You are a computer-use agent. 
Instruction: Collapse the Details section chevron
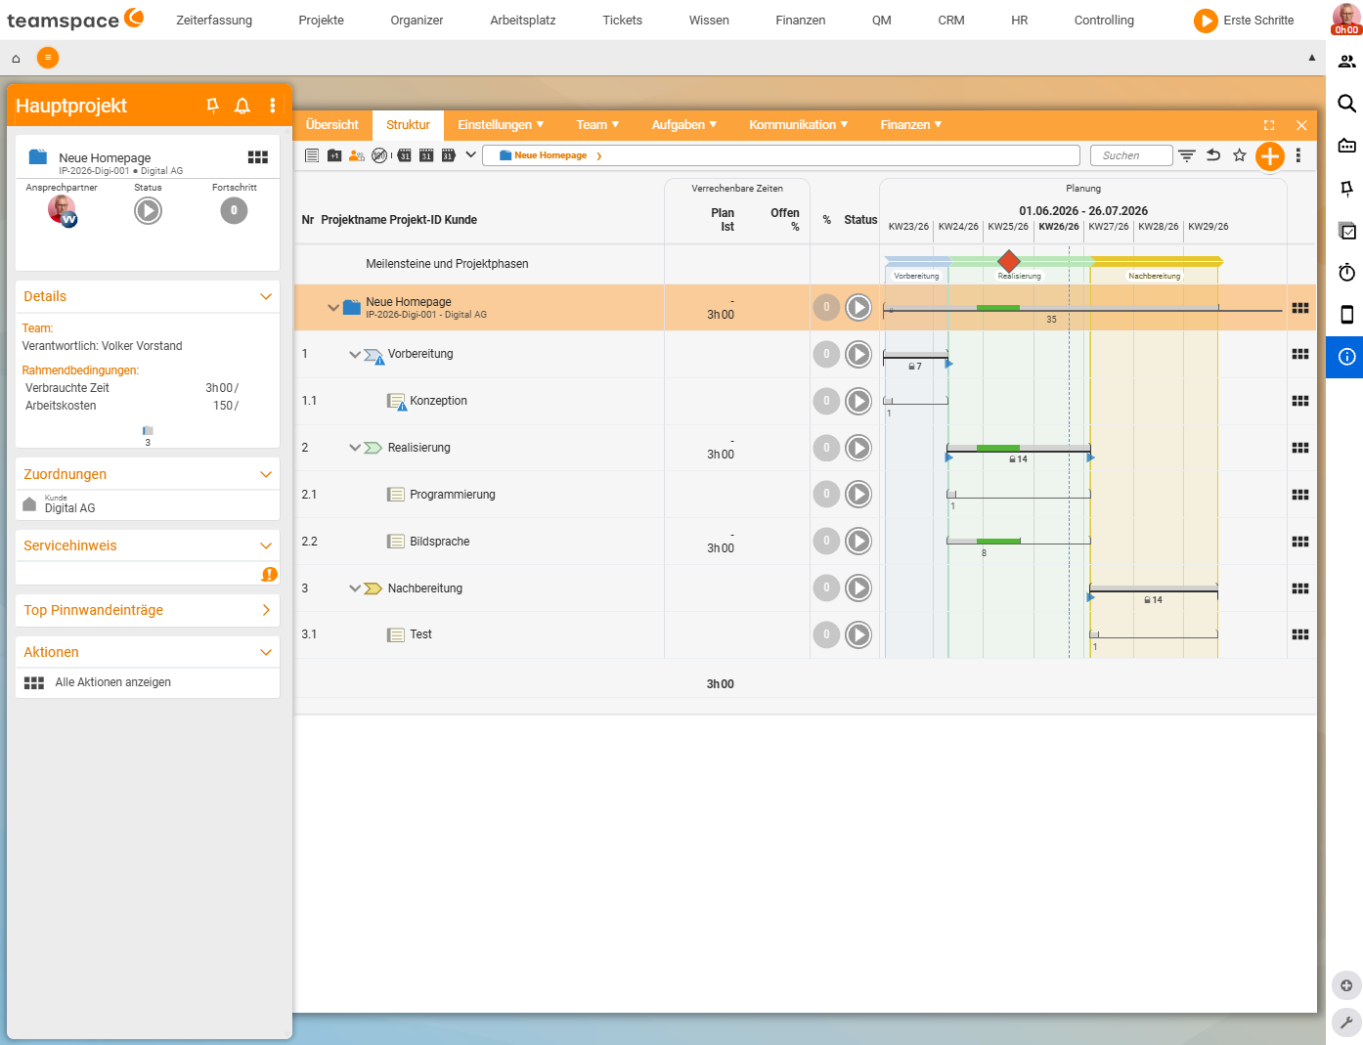click(x=266, y=296)
